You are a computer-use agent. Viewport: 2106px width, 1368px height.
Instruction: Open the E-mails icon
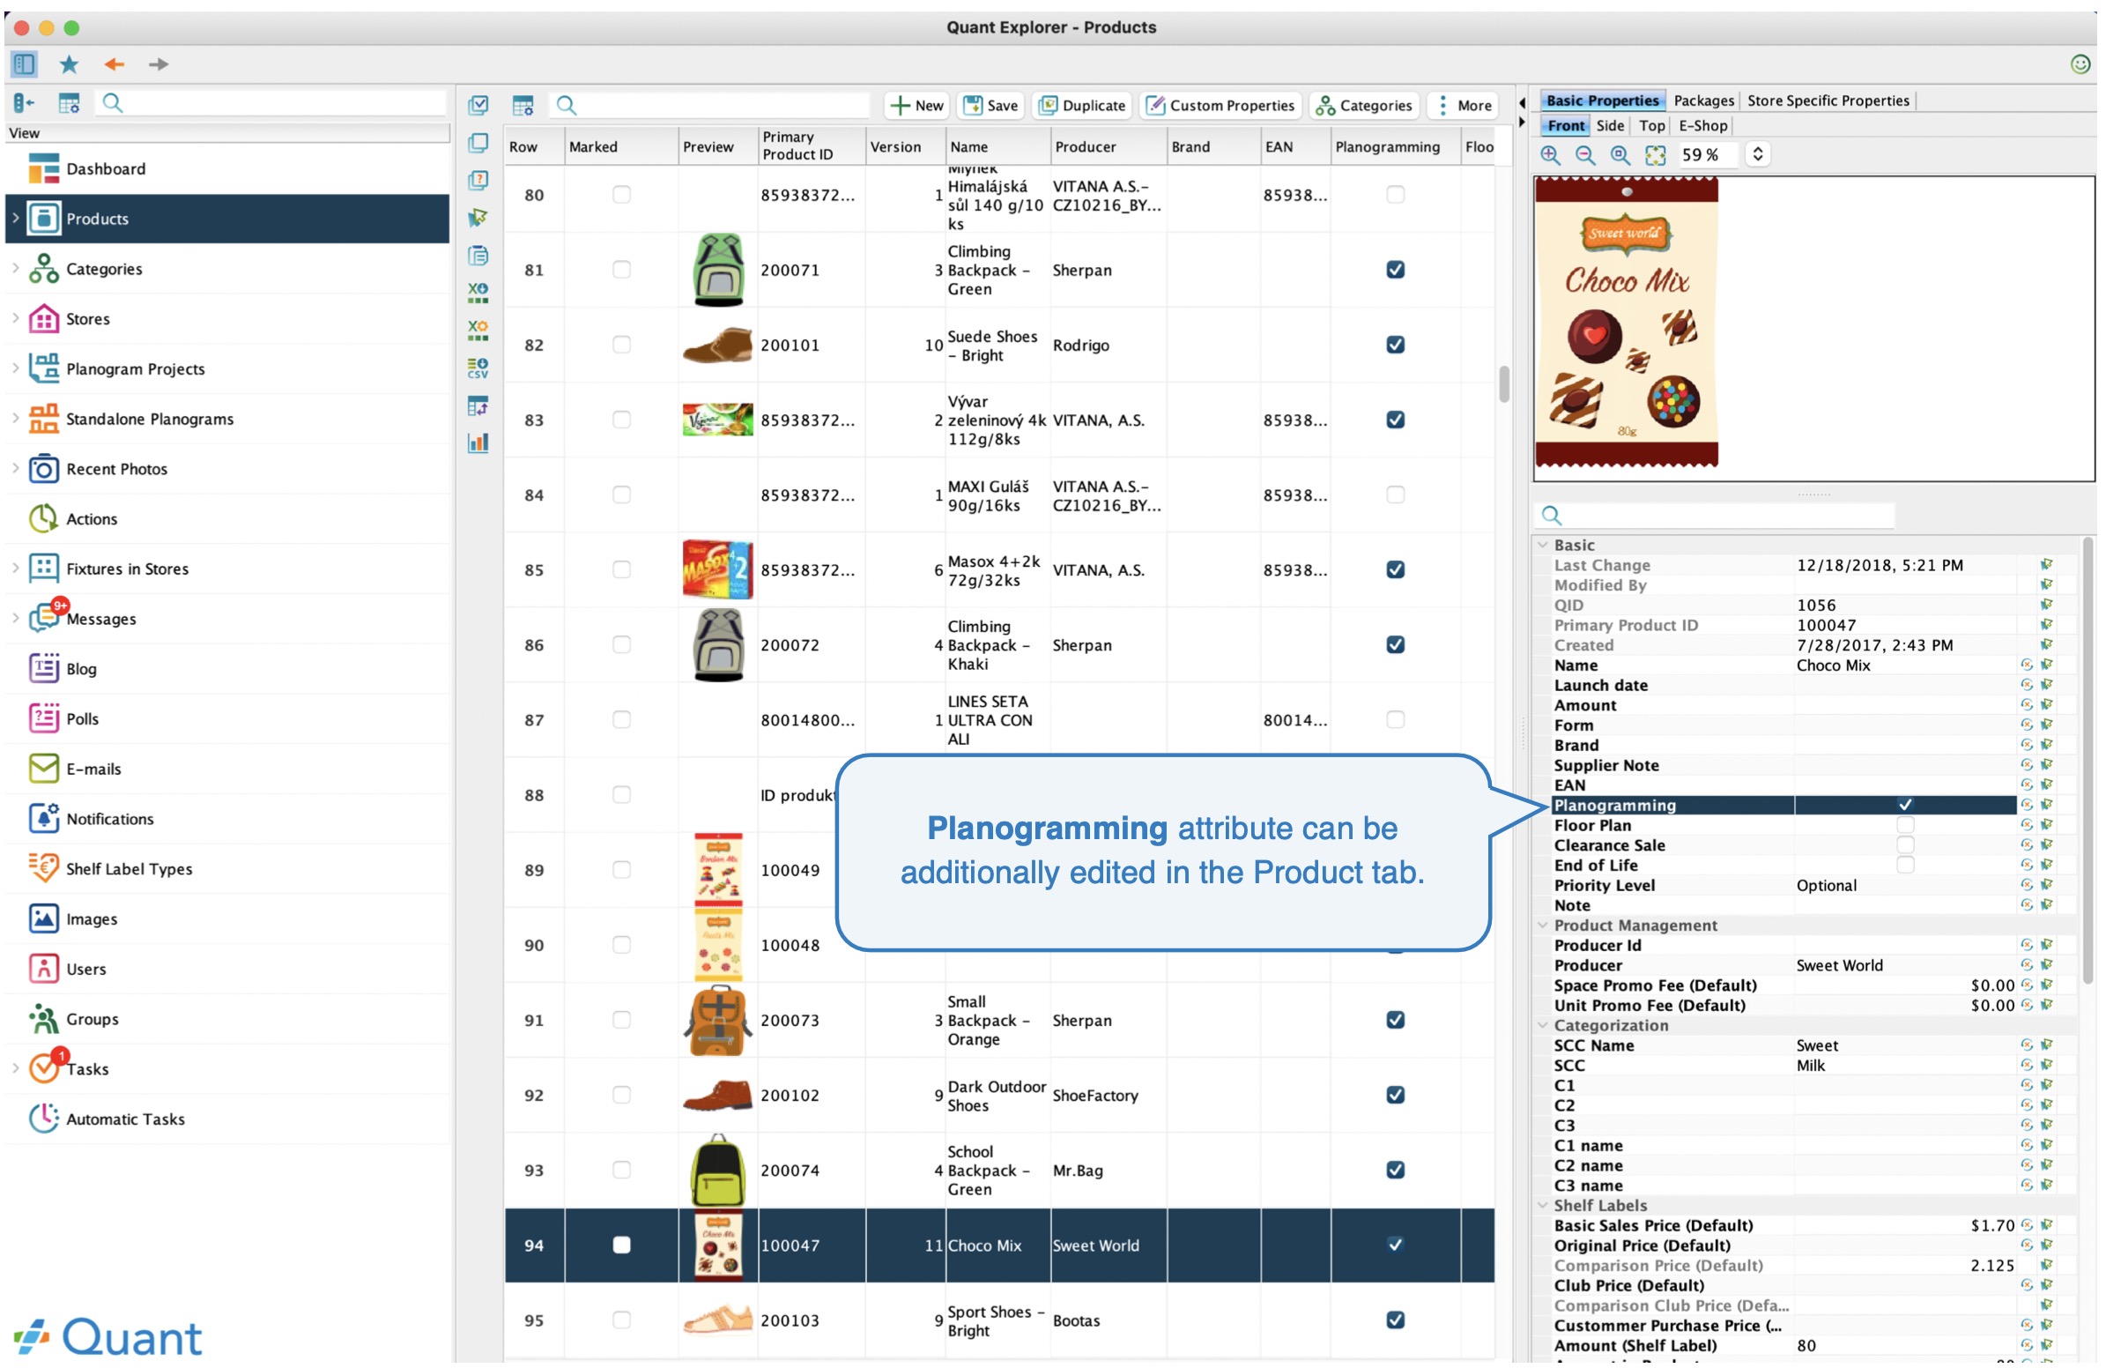click(43, 768)
